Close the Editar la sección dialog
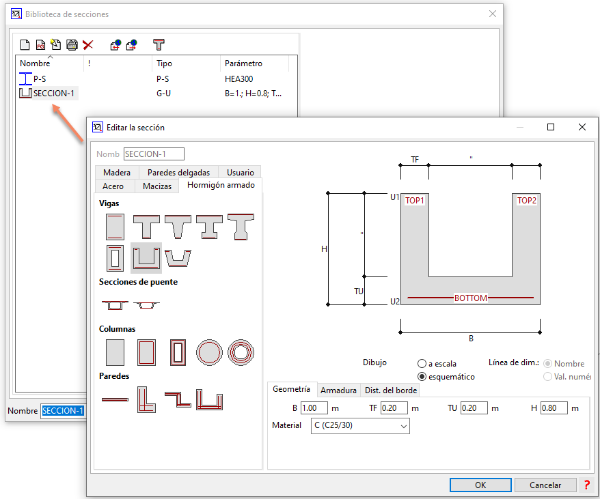The height and width of the screenshot is (499, 600). (582, 127)
